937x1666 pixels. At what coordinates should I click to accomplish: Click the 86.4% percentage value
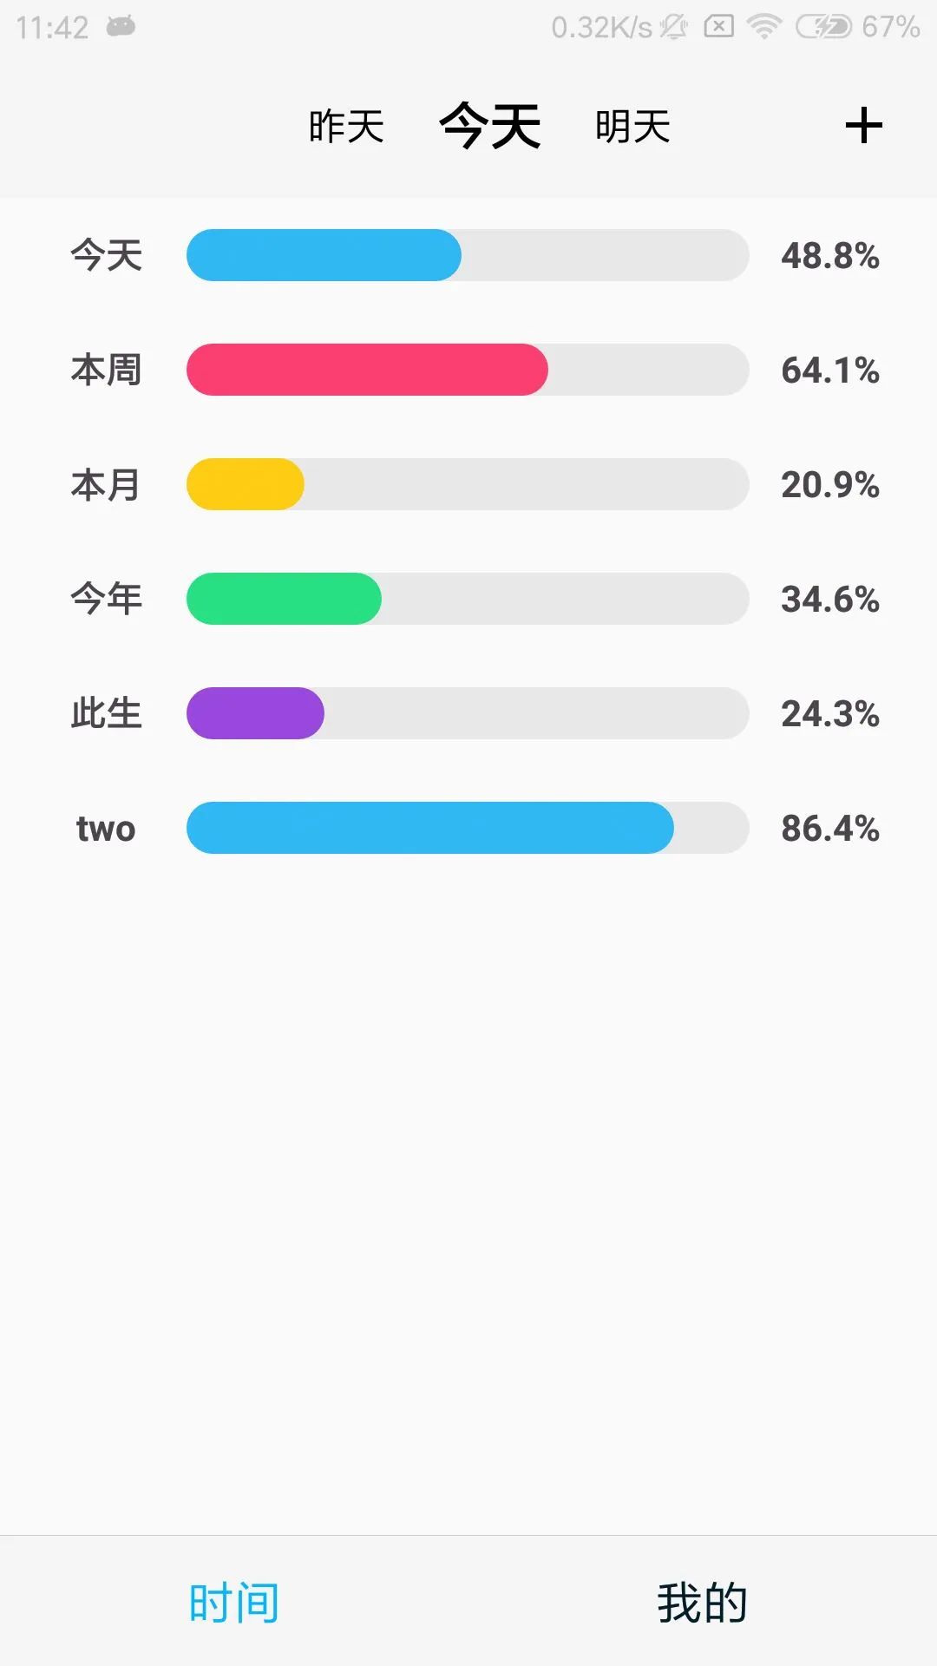(x=829, y=829)
